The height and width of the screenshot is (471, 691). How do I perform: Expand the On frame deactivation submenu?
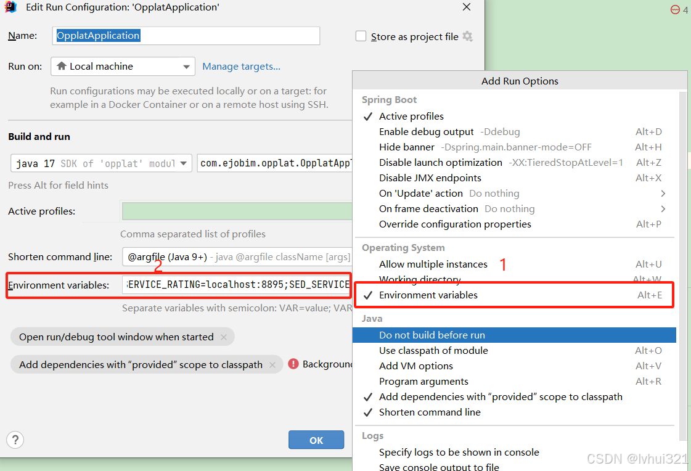(514, 209)
